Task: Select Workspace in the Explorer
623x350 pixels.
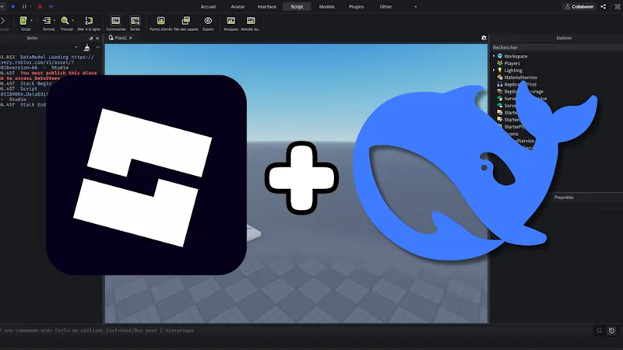Action: [516, 56]
